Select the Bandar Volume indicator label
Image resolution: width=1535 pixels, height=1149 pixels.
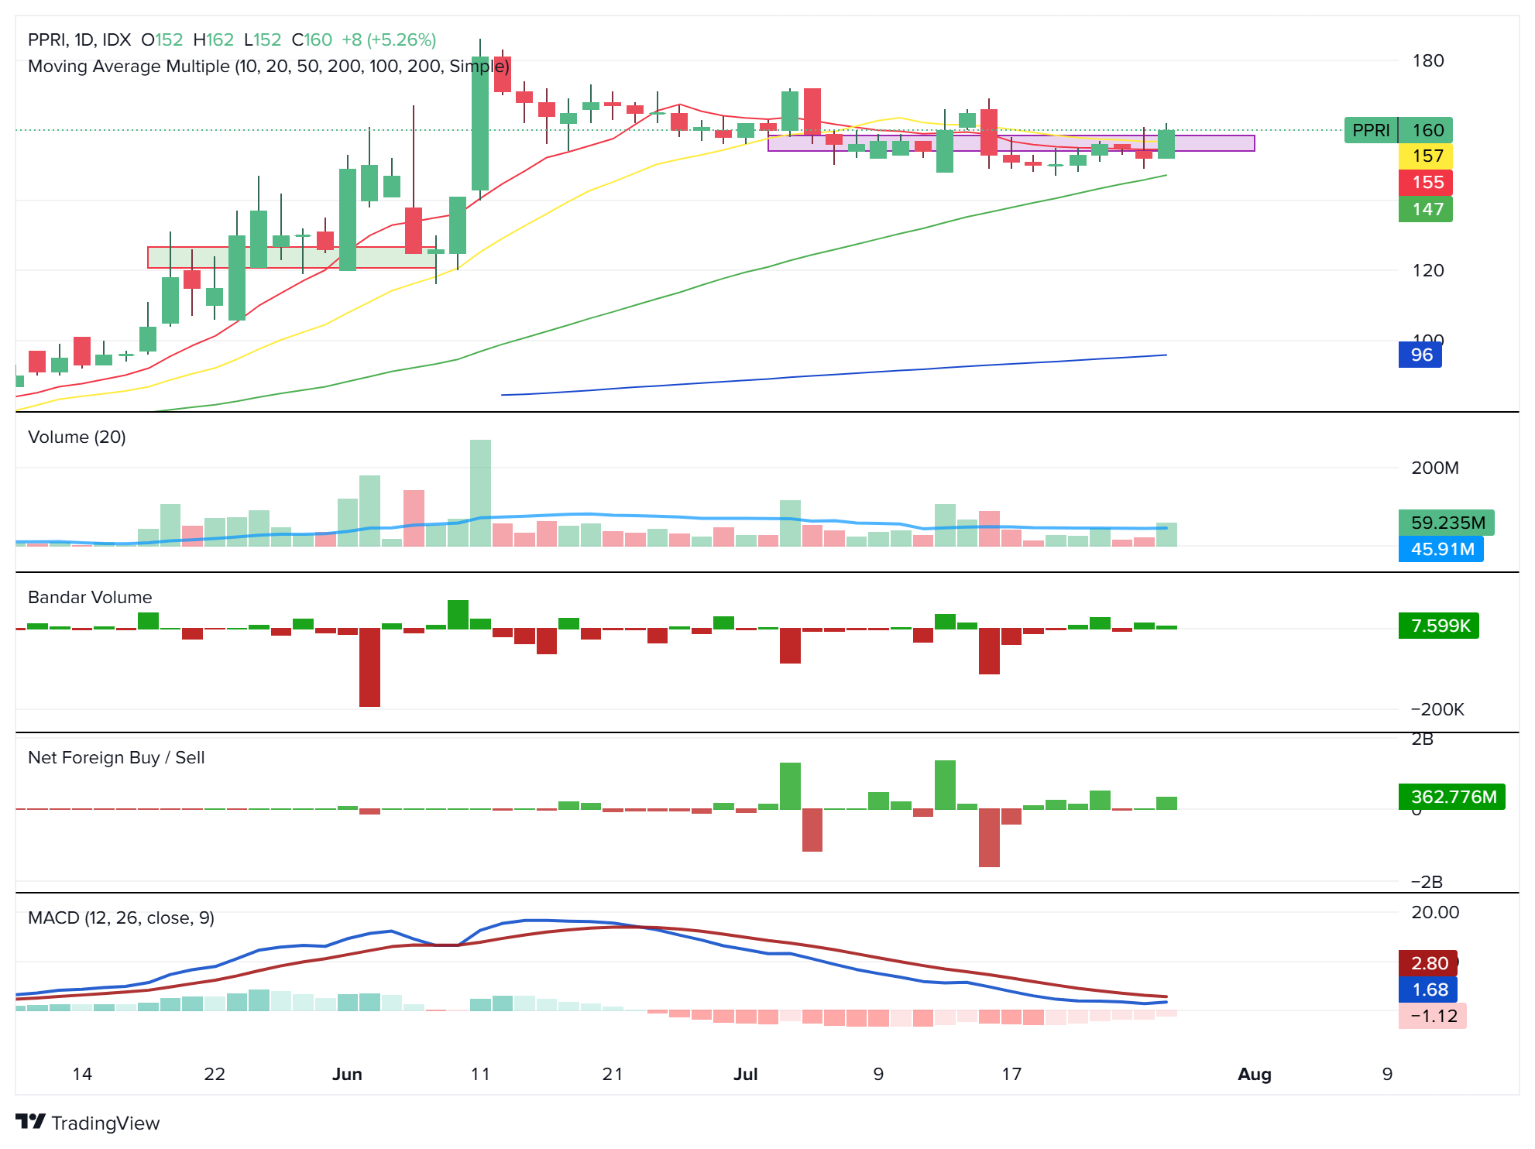click(x=89, y=598)
